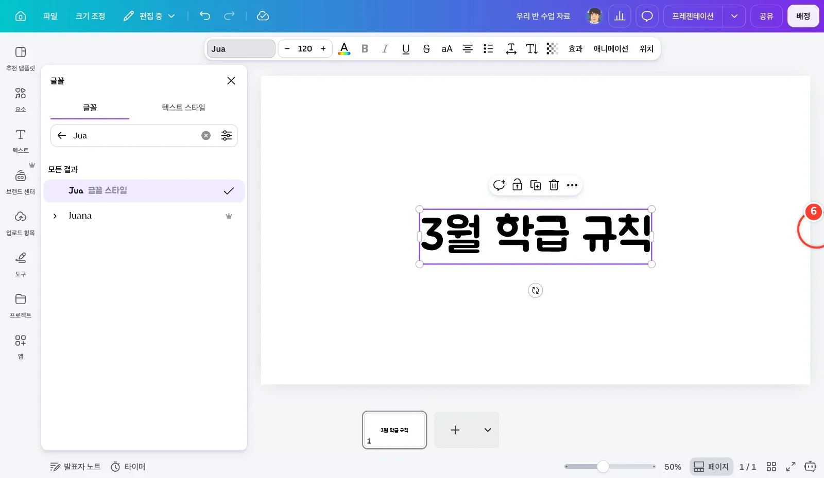This screenshot has width=824, height=478.
Task: Toggle bulleted list formatting
Action: tap(488, 49)
